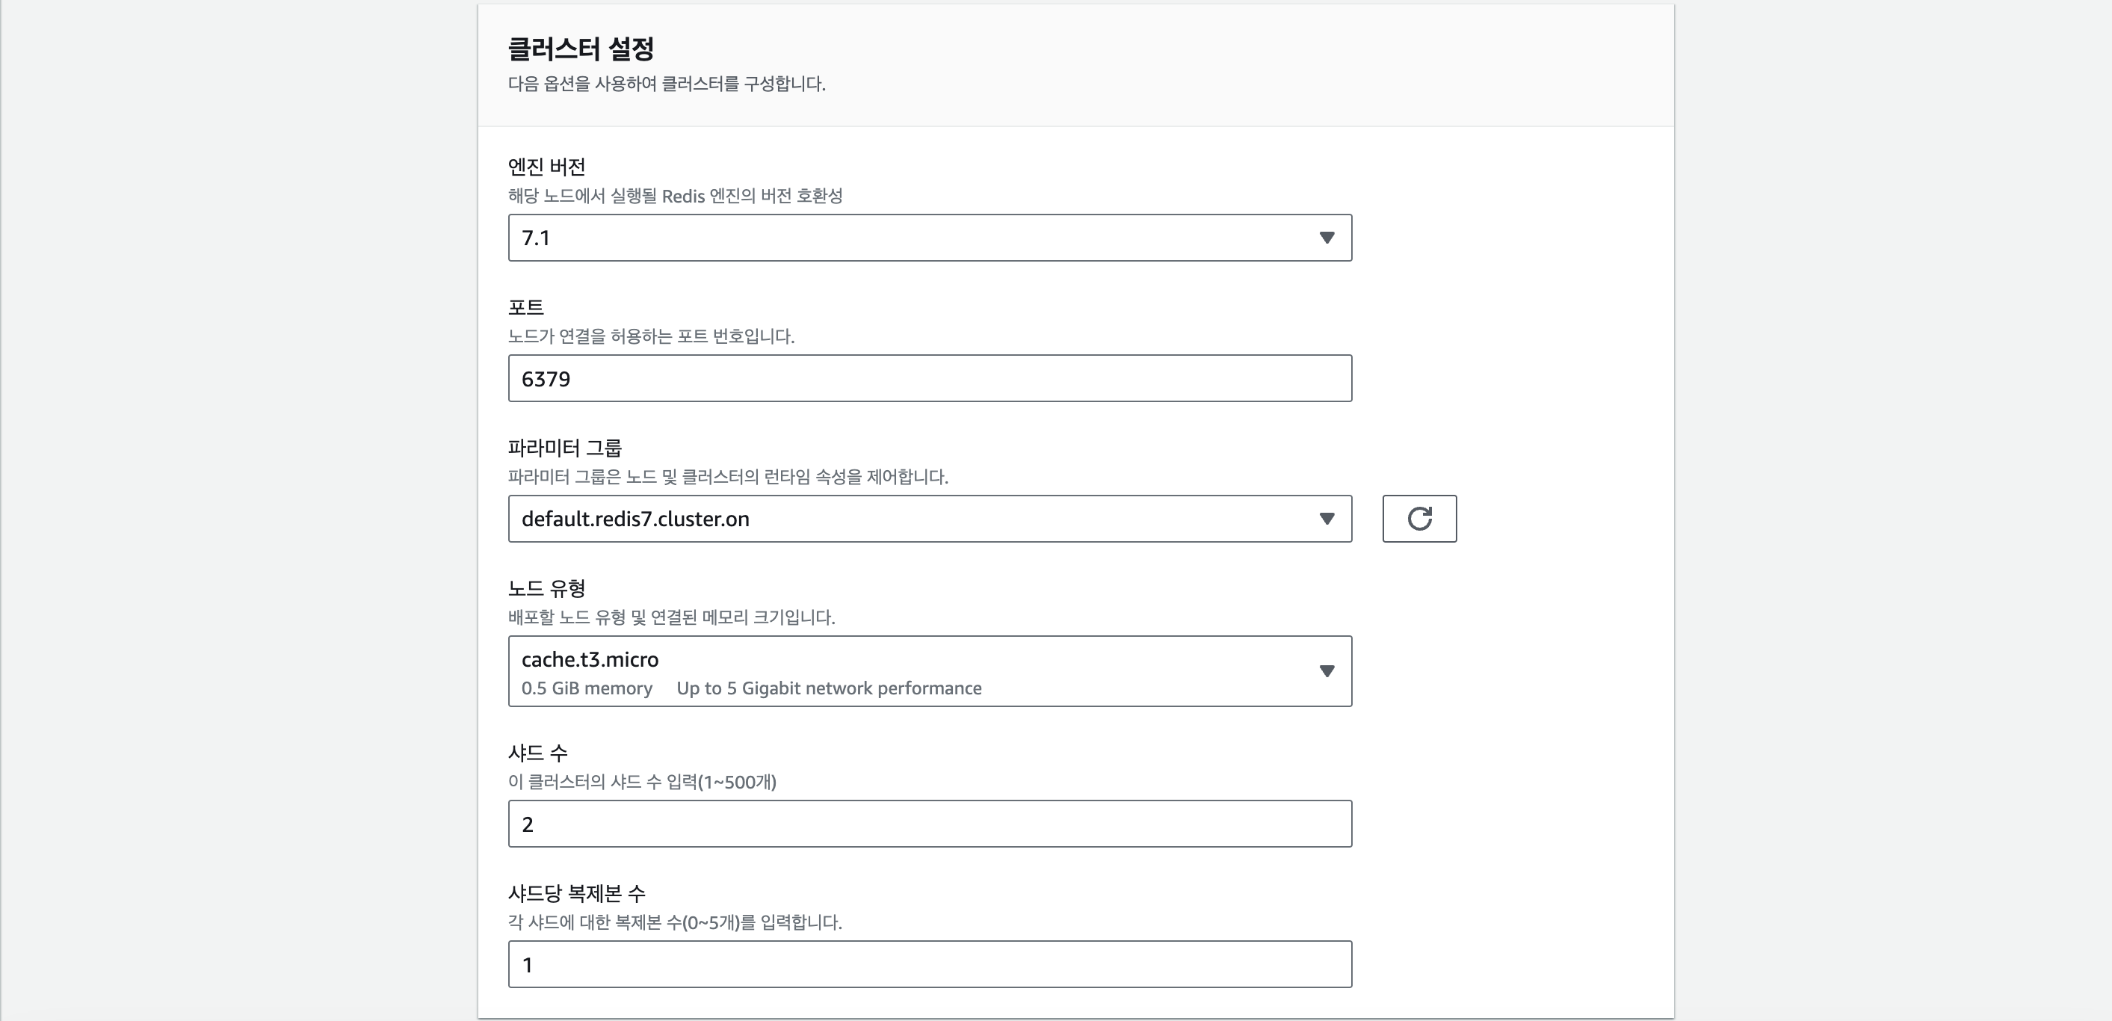
Task: Click the parameter group refresh icon
Action: click(x=1418, y=518)
